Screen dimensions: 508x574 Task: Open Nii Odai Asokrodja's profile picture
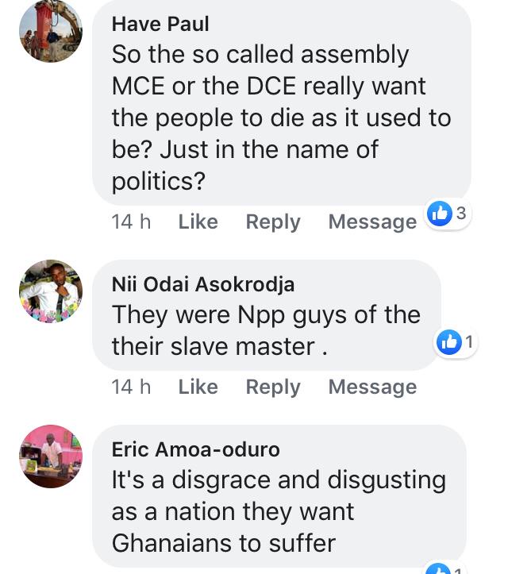click(51, 291)
